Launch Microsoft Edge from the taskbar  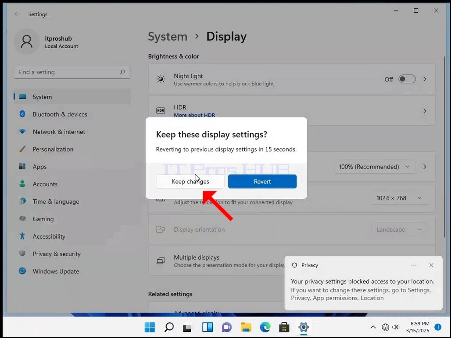tap(265, 327)
